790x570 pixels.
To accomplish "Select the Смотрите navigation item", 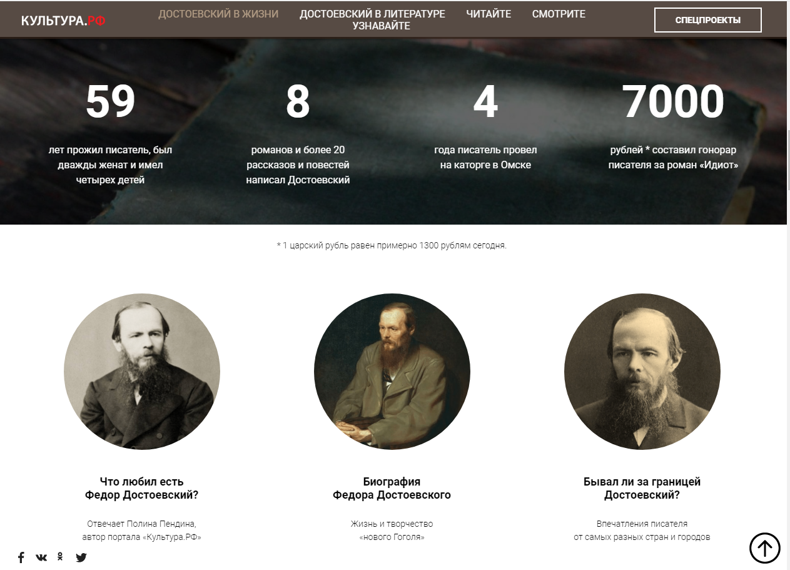I will [559, 14].
